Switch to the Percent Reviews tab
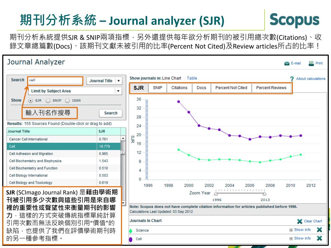The height and width of the screenshot is (248, 331). pos(272,88)
